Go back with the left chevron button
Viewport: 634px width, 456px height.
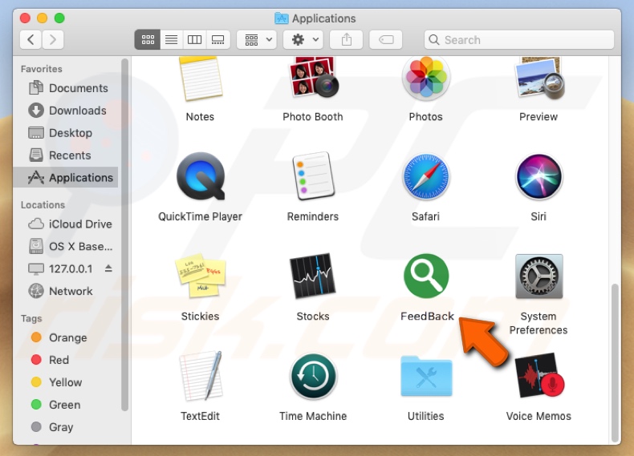(x=30, y=39)
